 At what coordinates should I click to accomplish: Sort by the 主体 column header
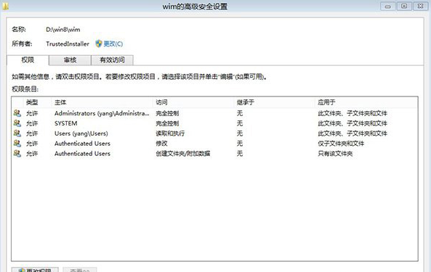click(x=60, y=102)
